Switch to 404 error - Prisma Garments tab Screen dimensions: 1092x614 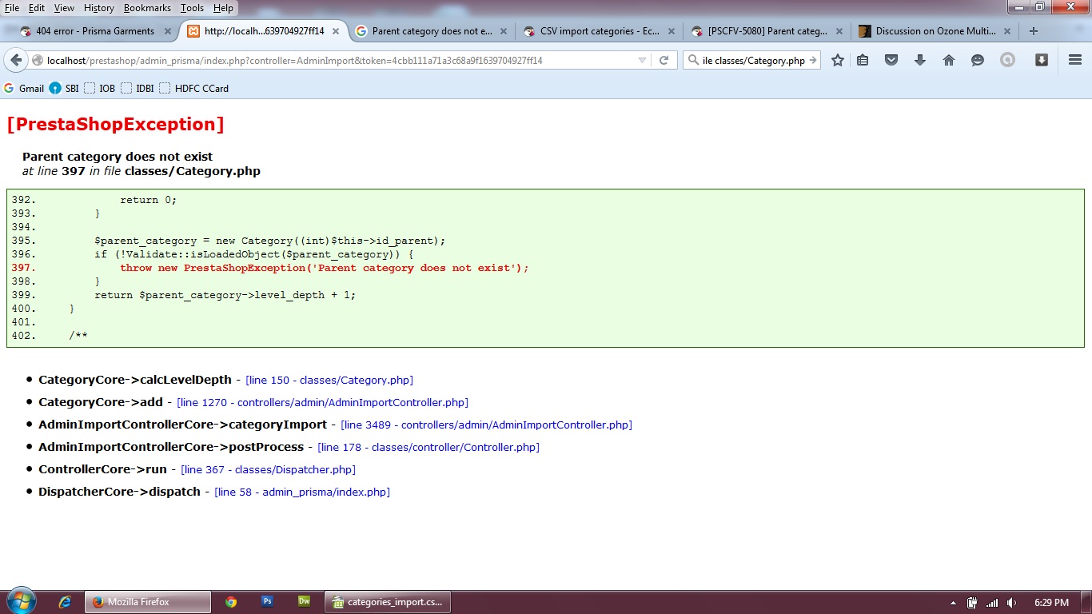pyautogui.click(x=95, y=31)
